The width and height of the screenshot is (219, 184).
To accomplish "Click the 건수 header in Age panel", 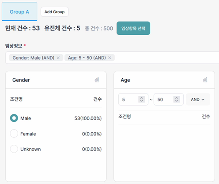I will tap(206, 116).
